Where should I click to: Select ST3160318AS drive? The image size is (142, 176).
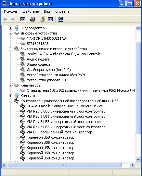pyautogui.click(x=38, y=44)
